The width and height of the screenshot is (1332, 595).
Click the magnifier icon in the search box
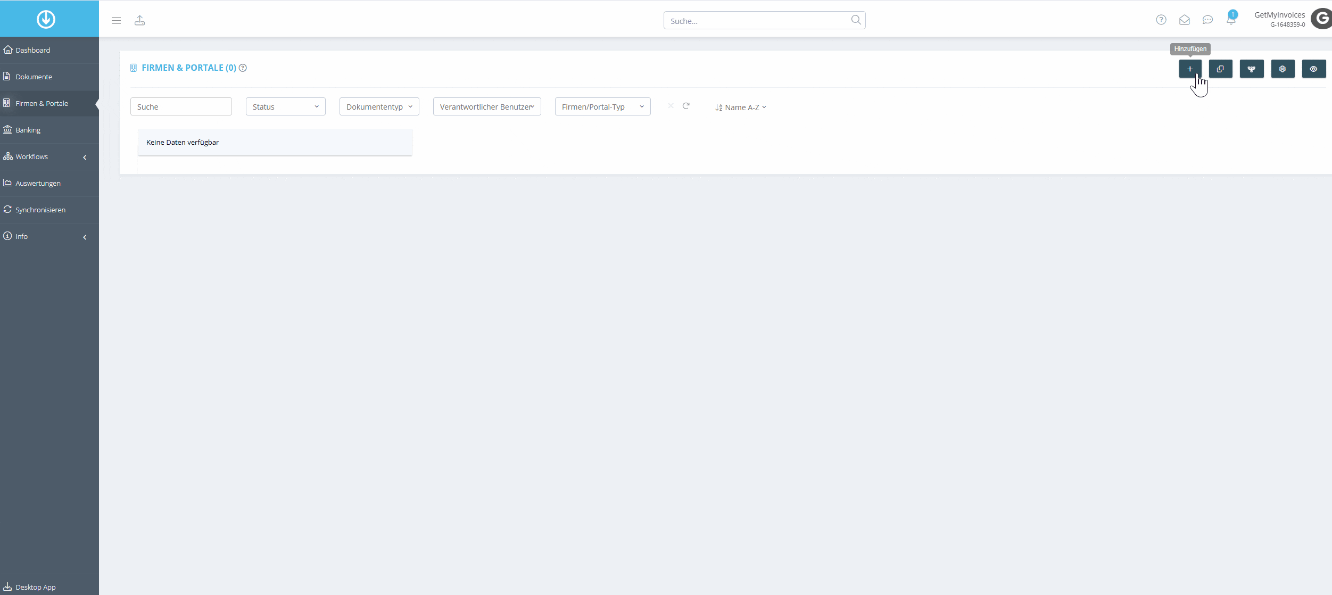pyautogui.click(x=856, y=20)
